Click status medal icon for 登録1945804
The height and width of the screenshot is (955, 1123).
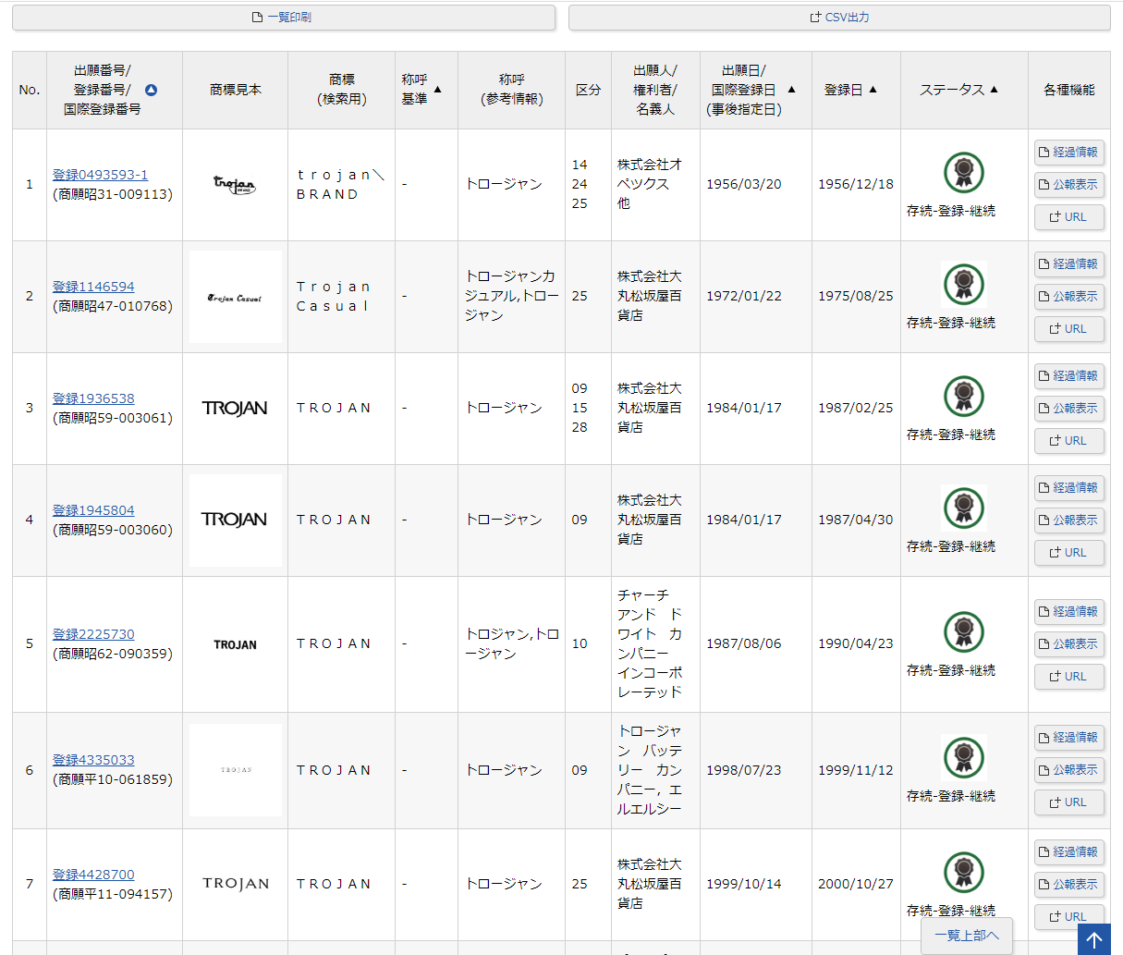click(964, 508)
